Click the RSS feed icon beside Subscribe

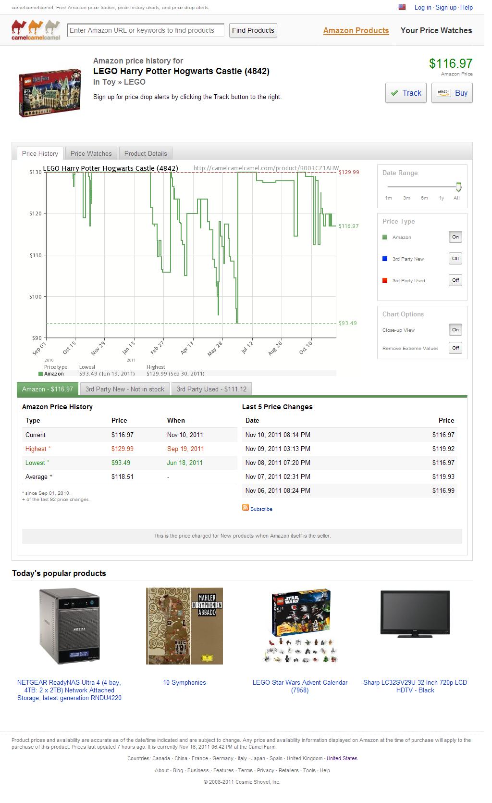coord(246,508)
